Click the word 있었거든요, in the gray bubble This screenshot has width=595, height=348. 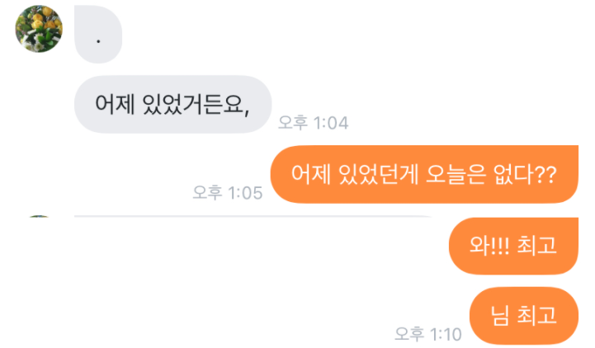click(196, 104)
